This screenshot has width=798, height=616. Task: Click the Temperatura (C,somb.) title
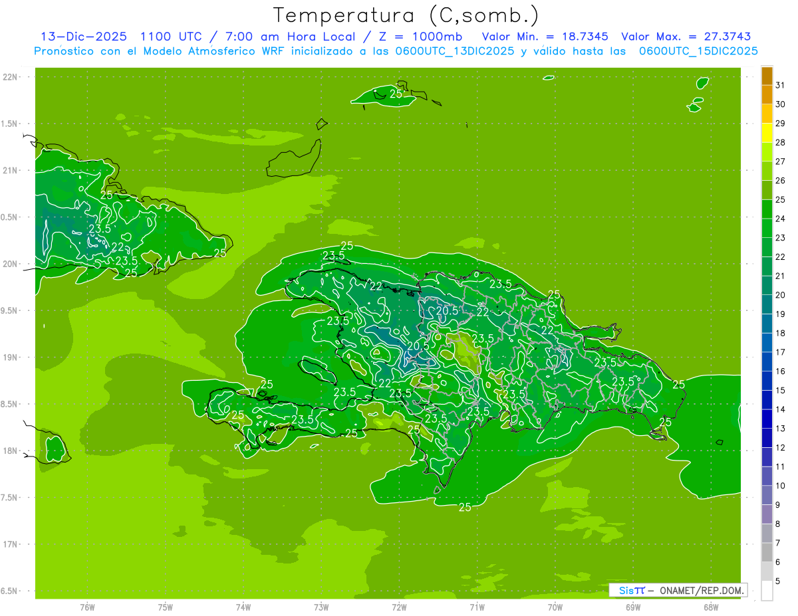coord(406,15)
